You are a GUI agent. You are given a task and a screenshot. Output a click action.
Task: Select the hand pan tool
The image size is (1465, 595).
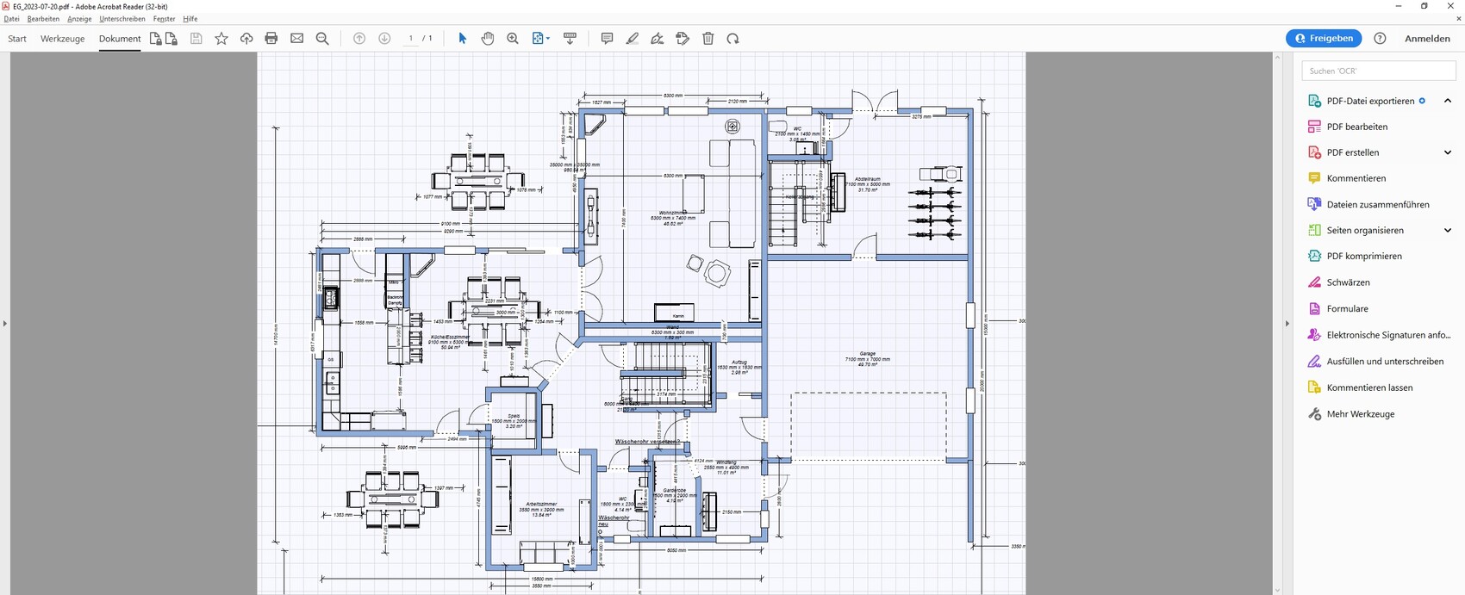pos(488,39)
